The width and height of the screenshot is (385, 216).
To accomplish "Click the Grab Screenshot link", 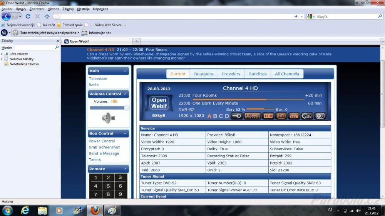I will tap(104, 147).
